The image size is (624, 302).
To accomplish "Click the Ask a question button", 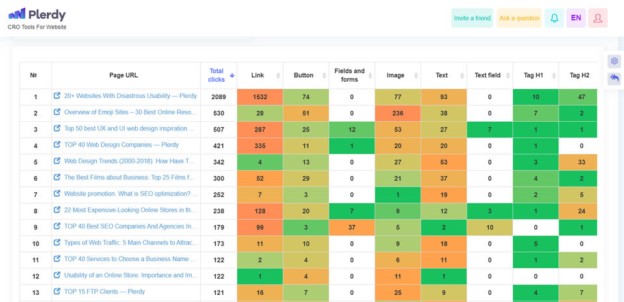I will click(x=519, y=18).
